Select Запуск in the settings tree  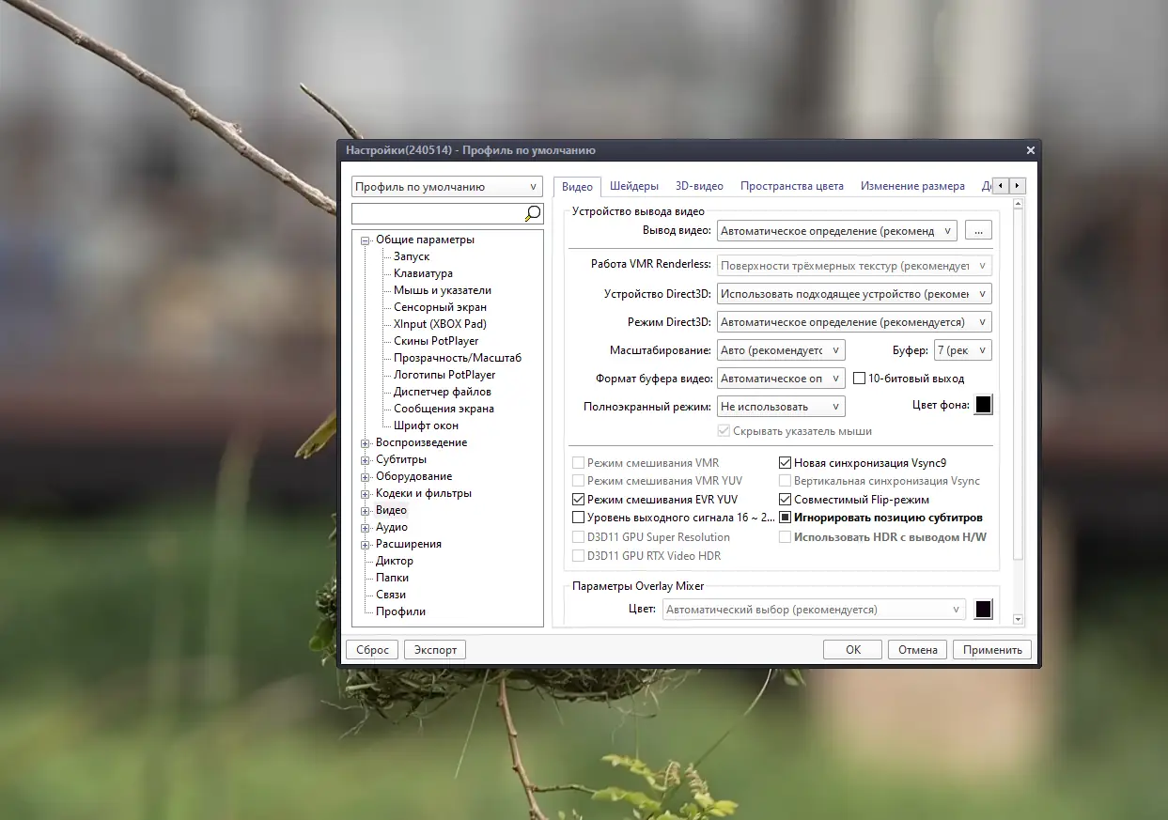[412, 256]
